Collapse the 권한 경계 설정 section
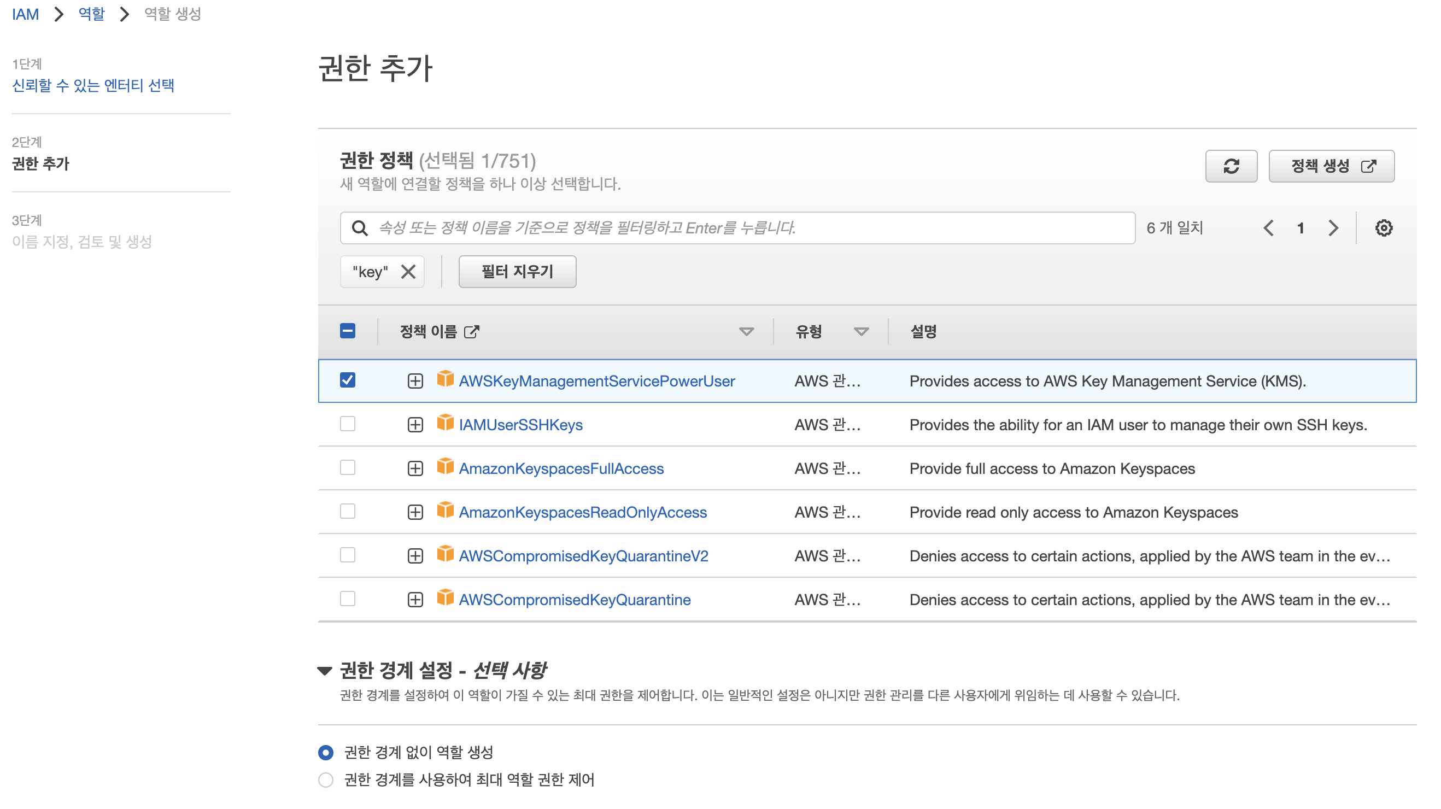Viewport: 1441px width, 809px height. [x=325, y=670]
